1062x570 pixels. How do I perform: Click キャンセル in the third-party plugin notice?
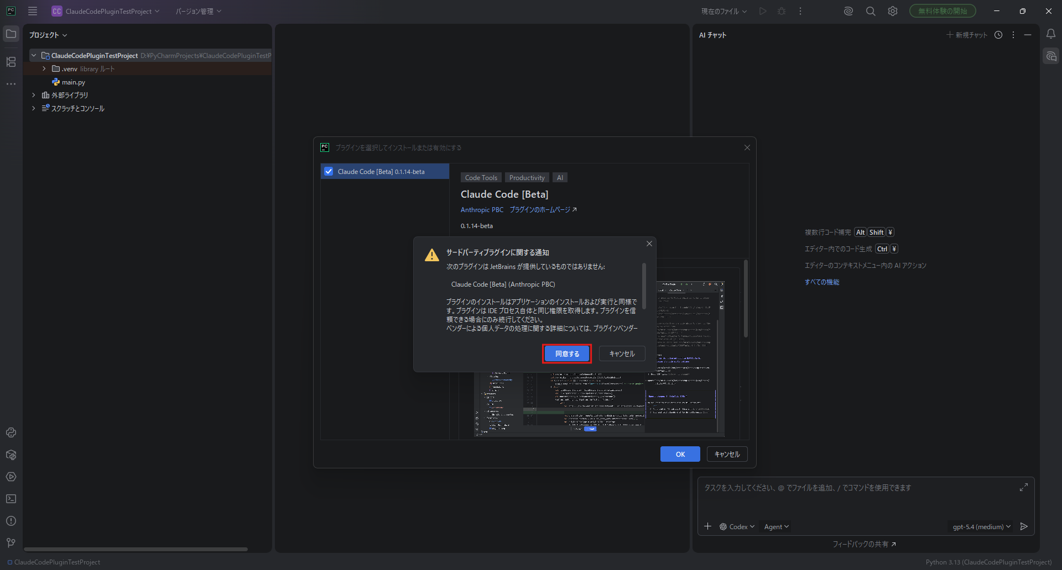pos(622,353)
